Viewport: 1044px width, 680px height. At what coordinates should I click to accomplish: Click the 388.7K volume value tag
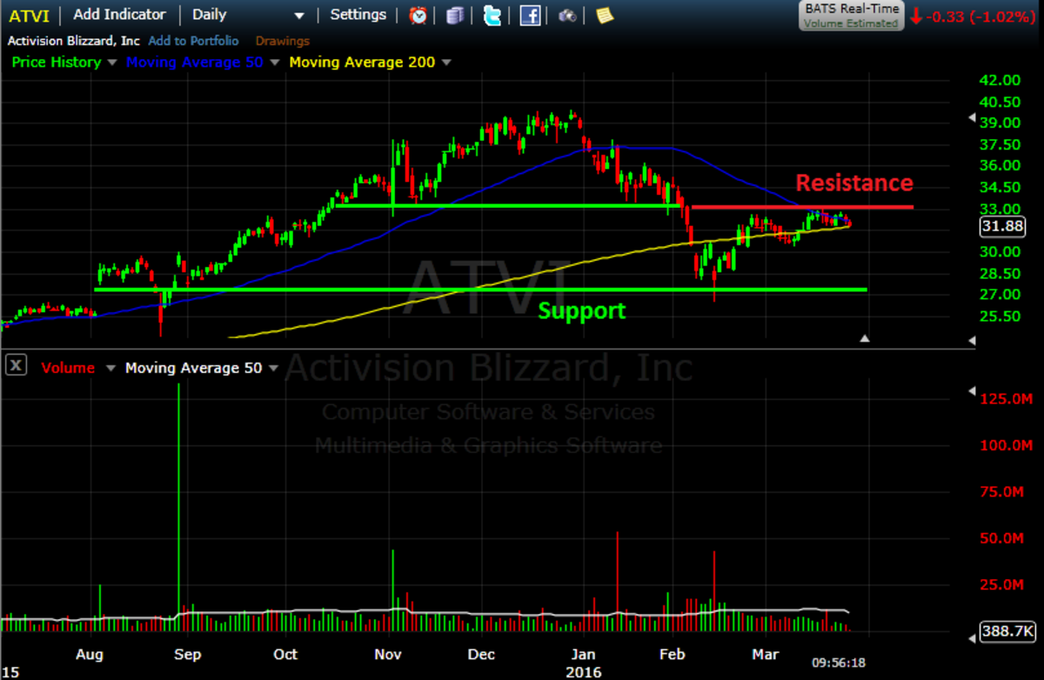[x=1006, y=630]
